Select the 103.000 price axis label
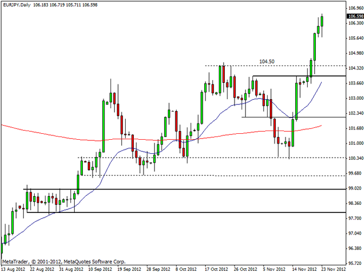The width and height of the screenshot is (364, 273). coord(354,98)
